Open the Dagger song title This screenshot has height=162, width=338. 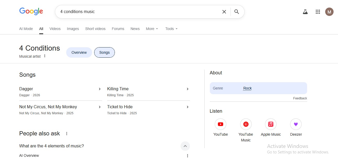[x=26, y=89]
